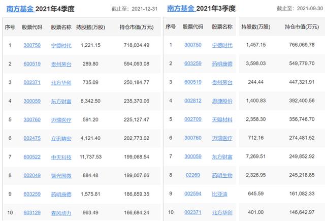Open 东方财富 in the 3季度 table
325x221 pixels.
(x=222, y=156)
